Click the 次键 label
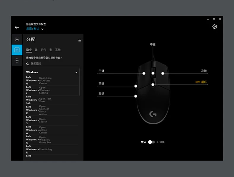The image size is (234, 177). [204, 71]
